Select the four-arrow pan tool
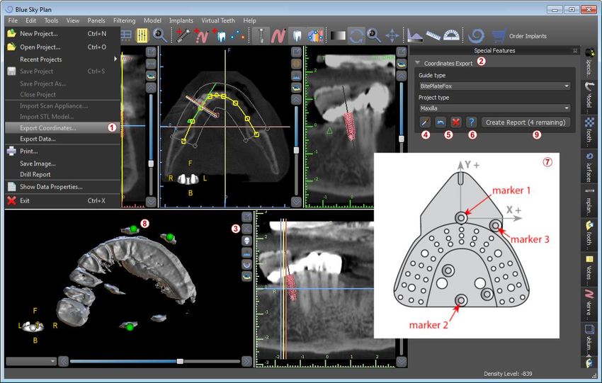 pyautogui.click(x=392, y=35)
